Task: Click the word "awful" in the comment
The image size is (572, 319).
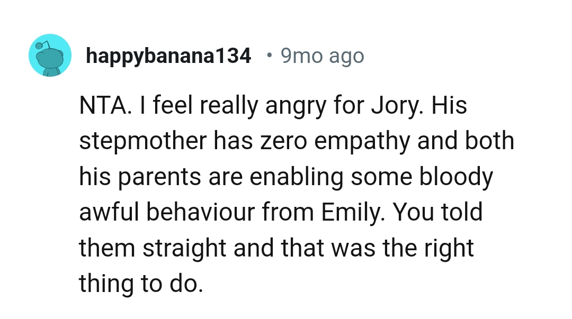Action: point(109,213)
